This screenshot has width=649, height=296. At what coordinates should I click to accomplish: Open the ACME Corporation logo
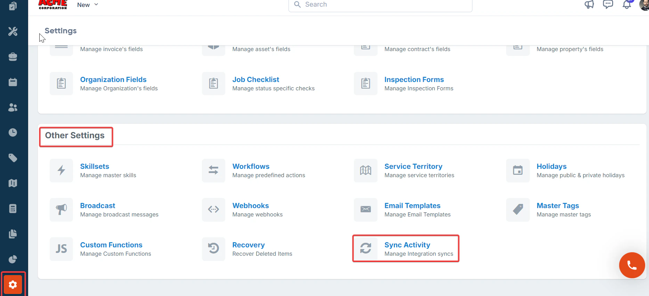point(53,5)
